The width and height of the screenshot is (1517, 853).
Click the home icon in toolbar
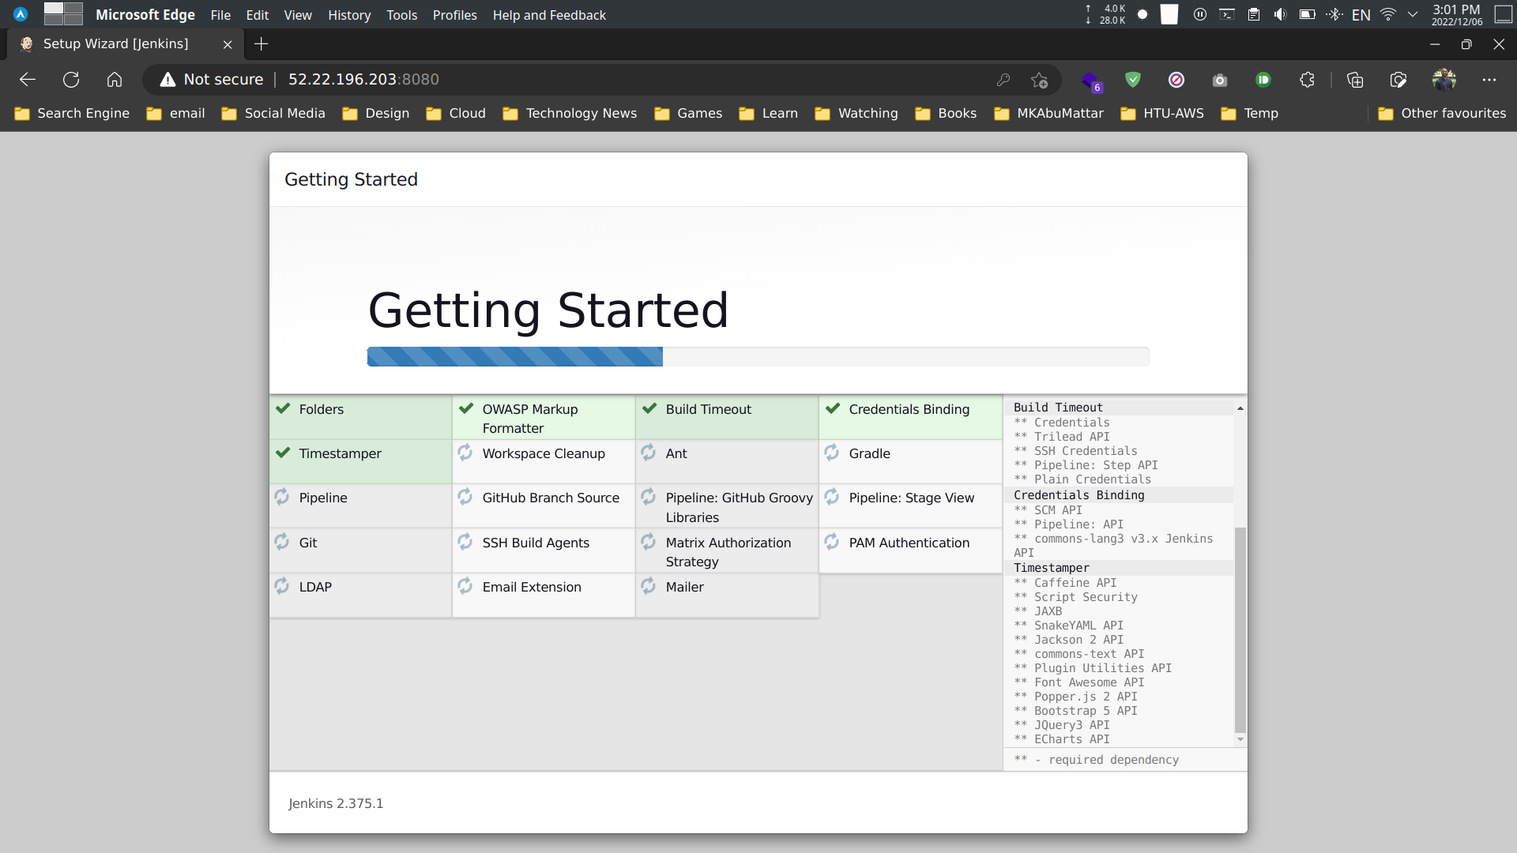pos(115,80)
